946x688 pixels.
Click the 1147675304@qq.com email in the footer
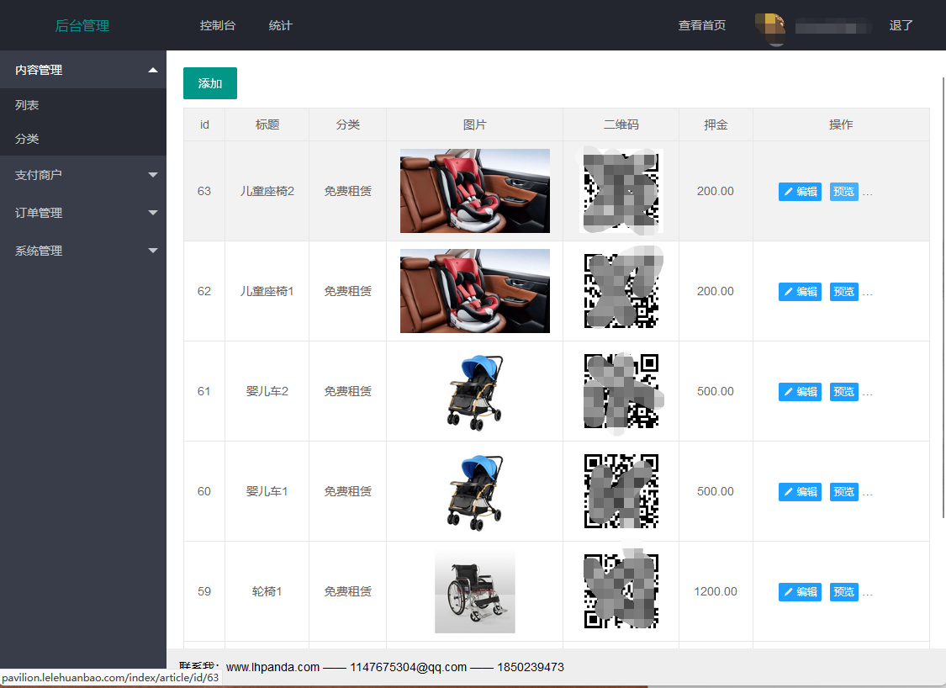point(409,667)
